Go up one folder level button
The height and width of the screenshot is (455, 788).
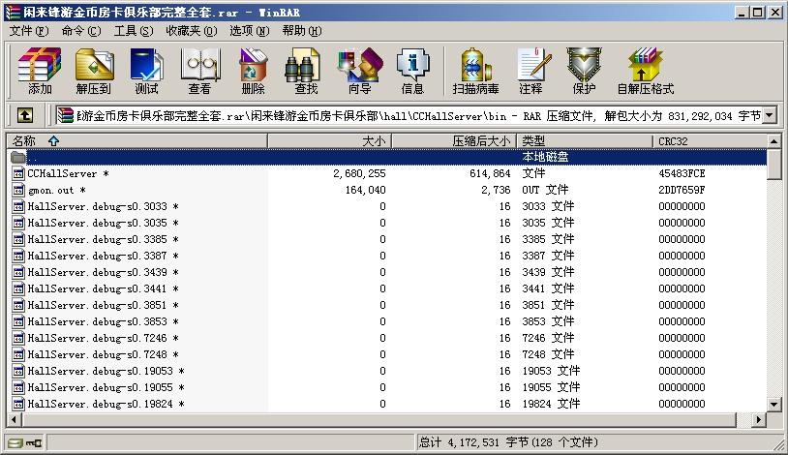(26, 116)
